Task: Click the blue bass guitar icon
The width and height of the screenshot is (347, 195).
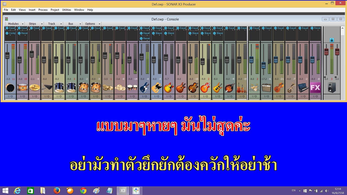Action: click(144, 88)
